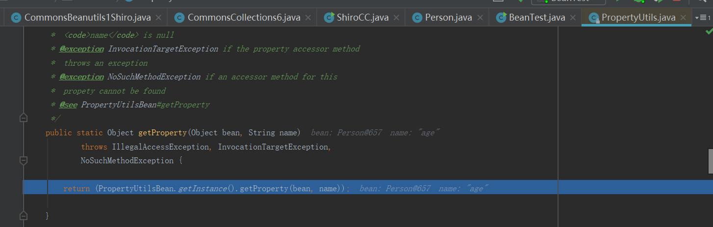Click fold marker at method closing brace
The image size is (713, 227).
click(x=23, y=215)
